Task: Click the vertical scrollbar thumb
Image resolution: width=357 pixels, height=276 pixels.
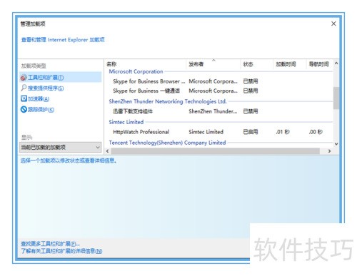Action: pyautogui.click(x=336, y=98)
